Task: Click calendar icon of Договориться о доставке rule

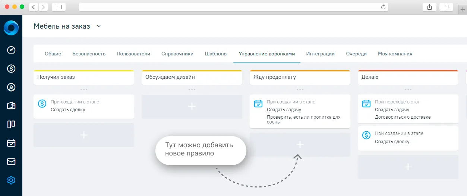Action: coord(366,104)
